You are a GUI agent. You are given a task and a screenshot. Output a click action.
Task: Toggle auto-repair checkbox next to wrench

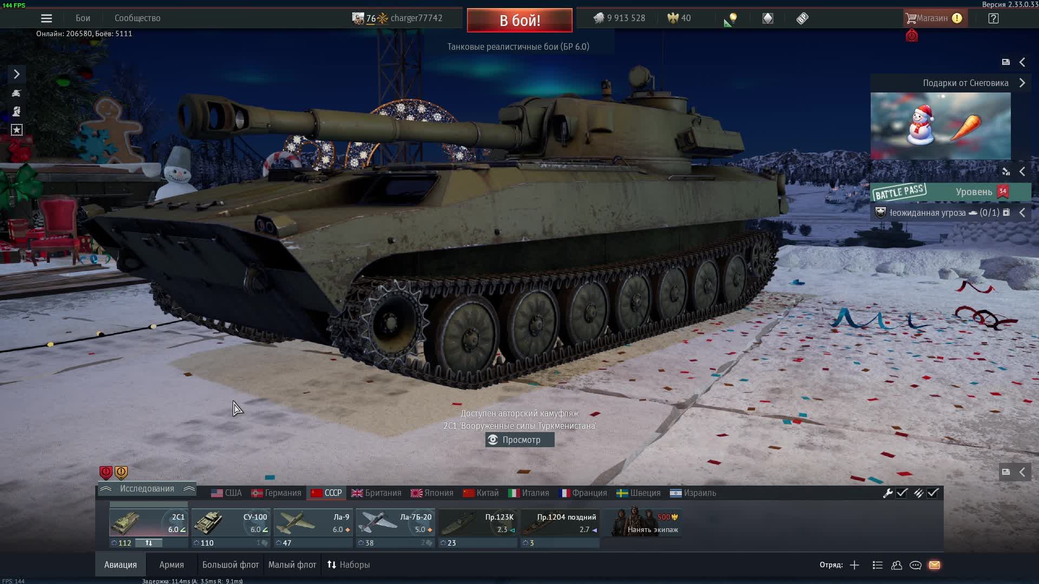point(902,493)
